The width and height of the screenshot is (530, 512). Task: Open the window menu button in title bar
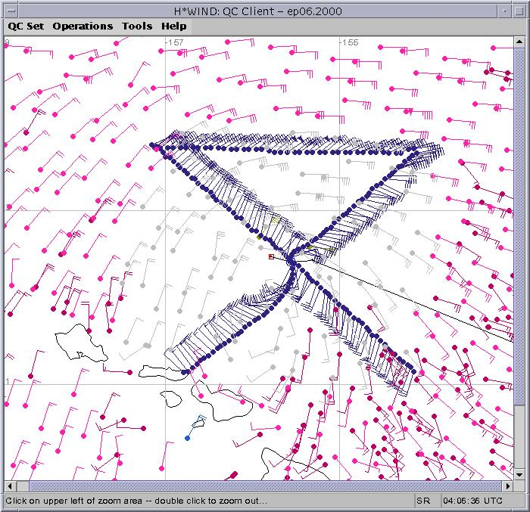[10, 8]
